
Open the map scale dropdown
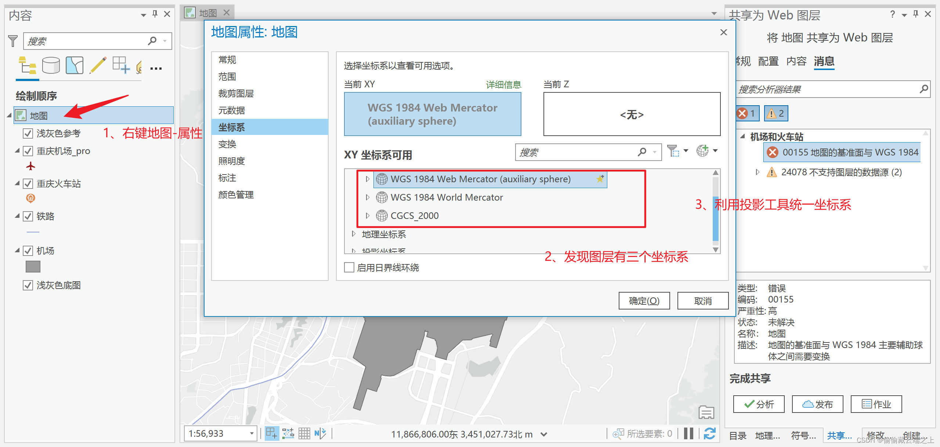point(252,433)
